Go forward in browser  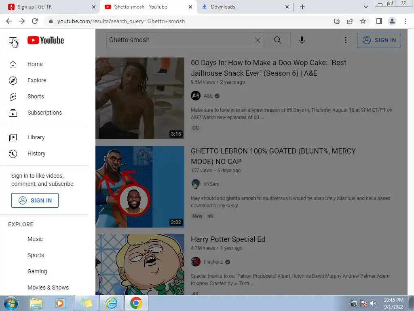22,21
